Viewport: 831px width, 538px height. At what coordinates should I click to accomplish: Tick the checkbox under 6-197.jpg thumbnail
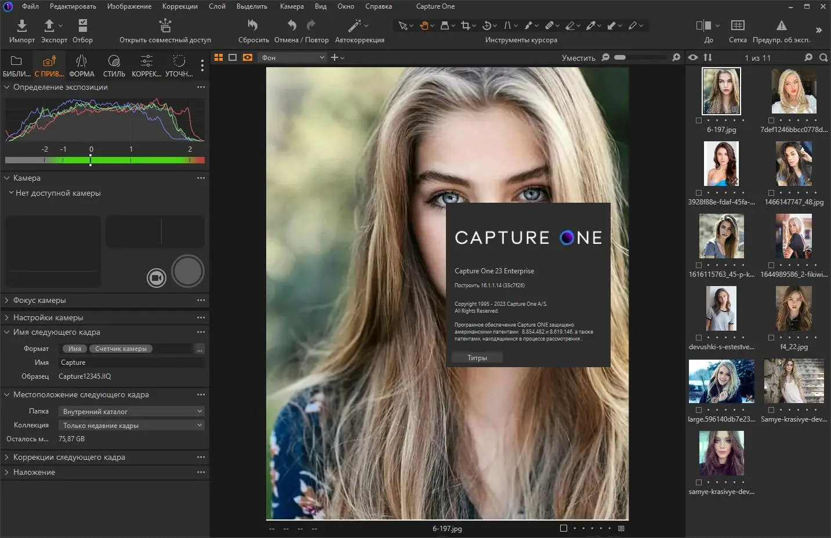pos(699,120)
